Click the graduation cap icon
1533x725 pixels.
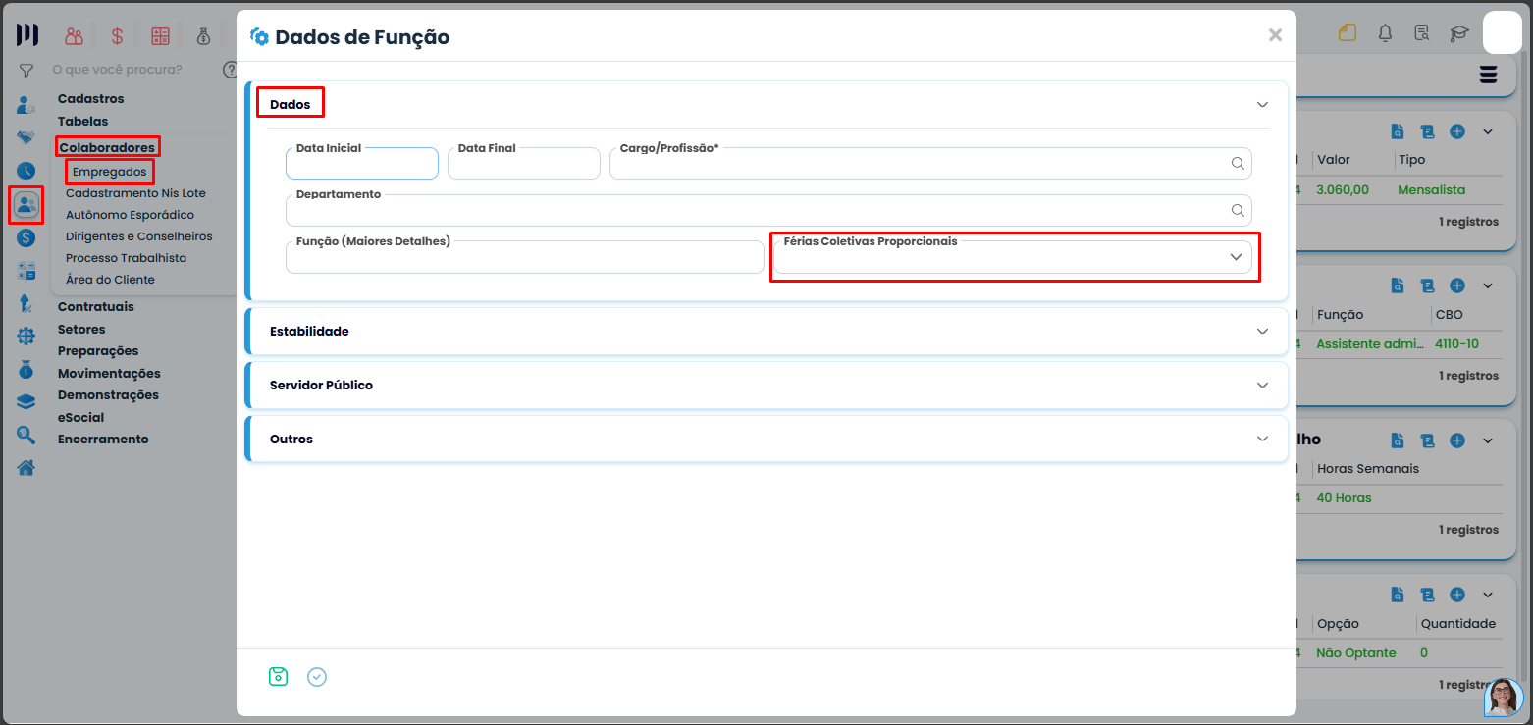point(1459,33)
